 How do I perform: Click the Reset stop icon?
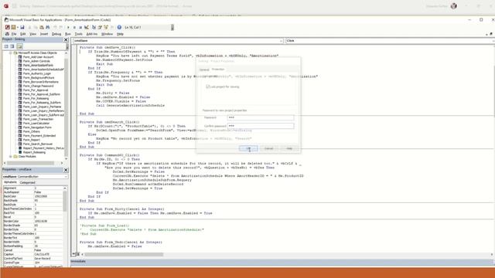click(x=80, y=28)
